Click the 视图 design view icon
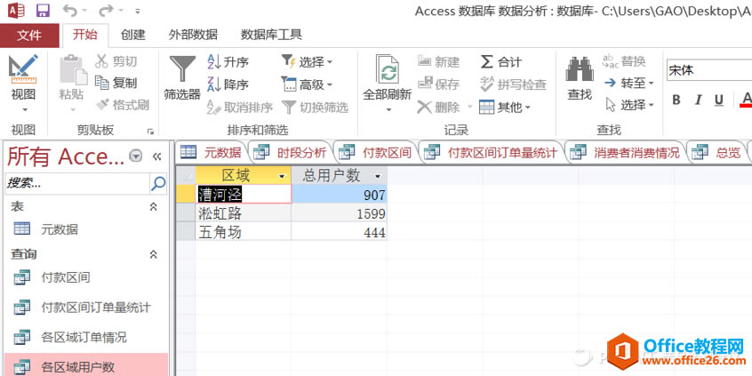The width and height of the screenshot is (752, 376). pyautogui.click(x=23, y=69)
